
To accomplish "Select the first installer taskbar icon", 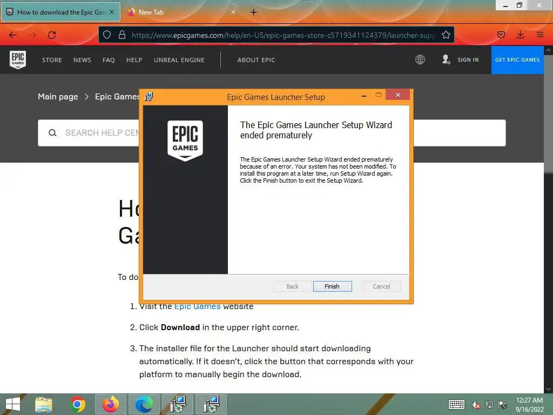I will pyautogui.click(x=178, y=404).
